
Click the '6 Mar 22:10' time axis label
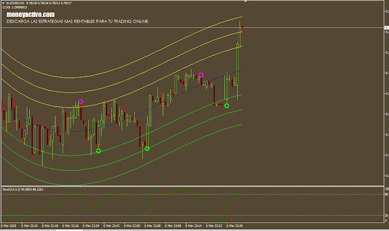pos(29,226)
